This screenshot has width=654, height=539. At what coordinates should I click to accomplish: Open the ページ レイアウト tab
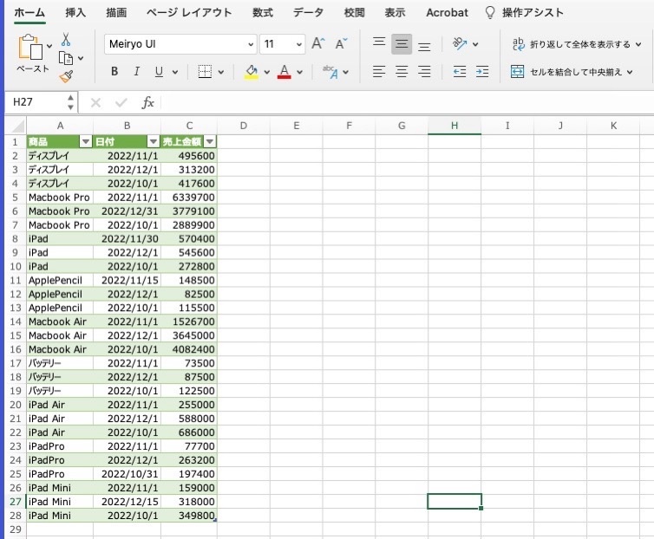[x=189, y=13]
